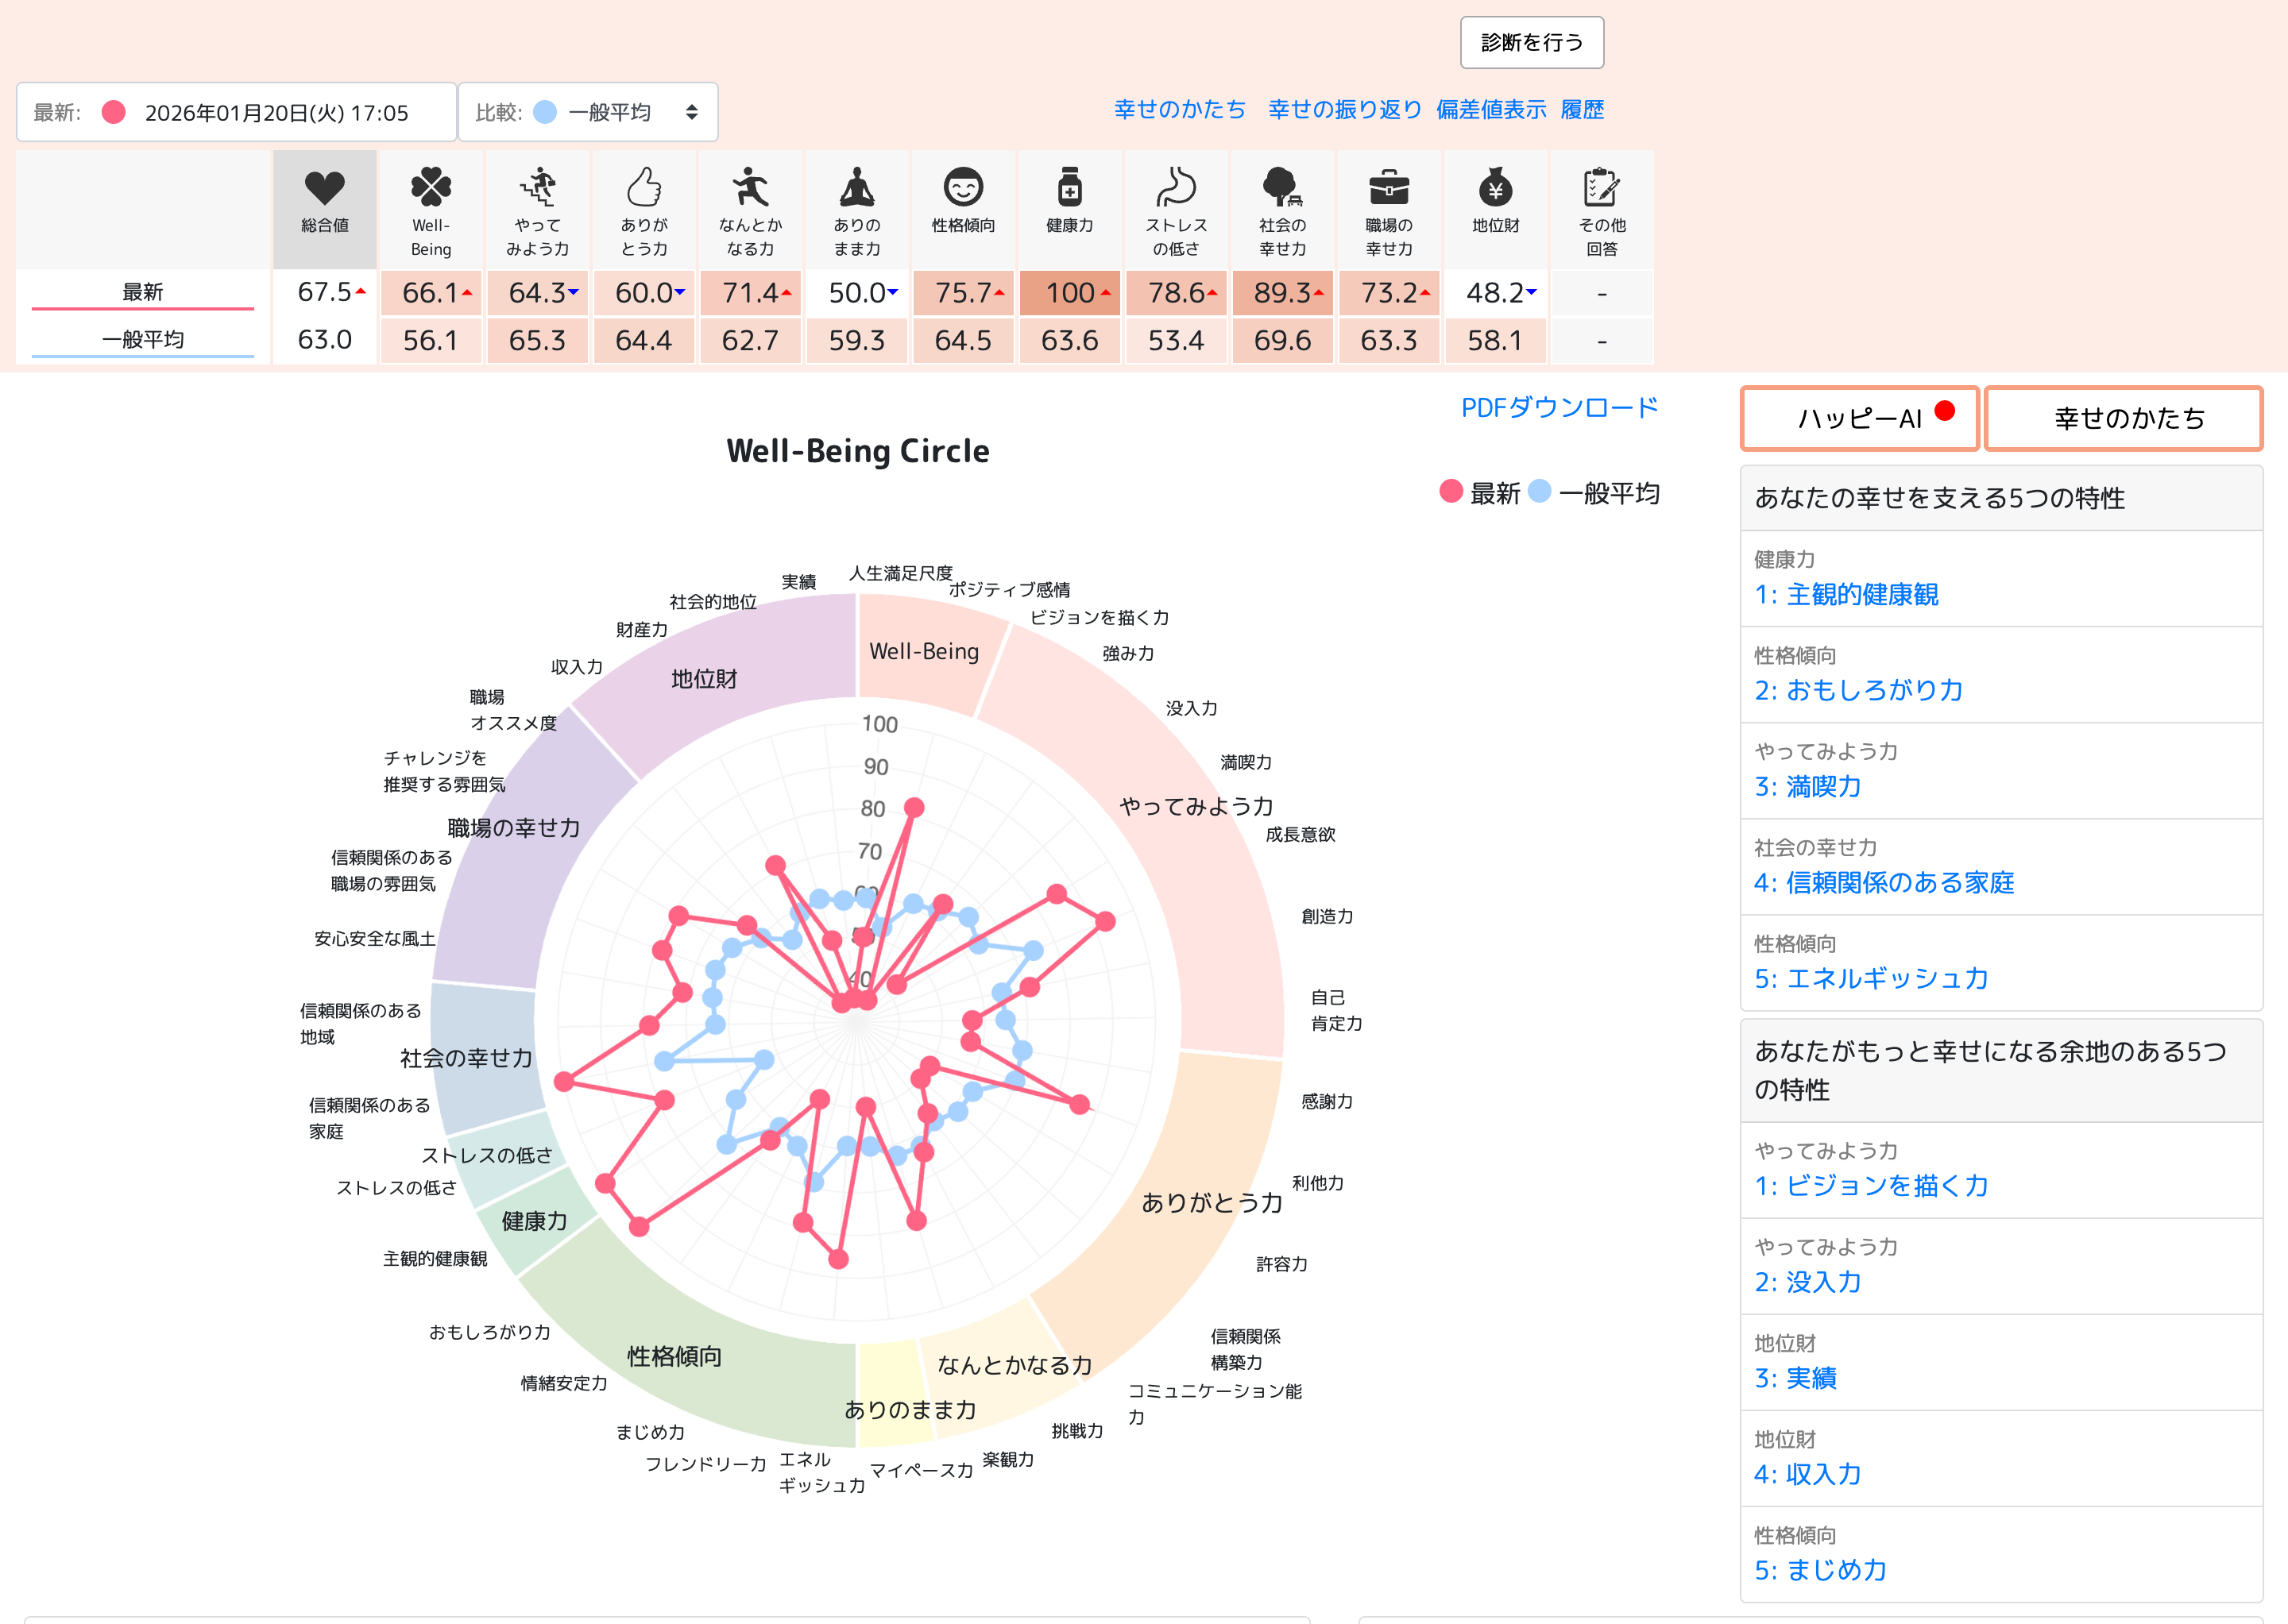Screen dimensions: 2288x1624
Task: Select the briefcase 職場の幸せ力 icon
Action: click(1389, 187)
